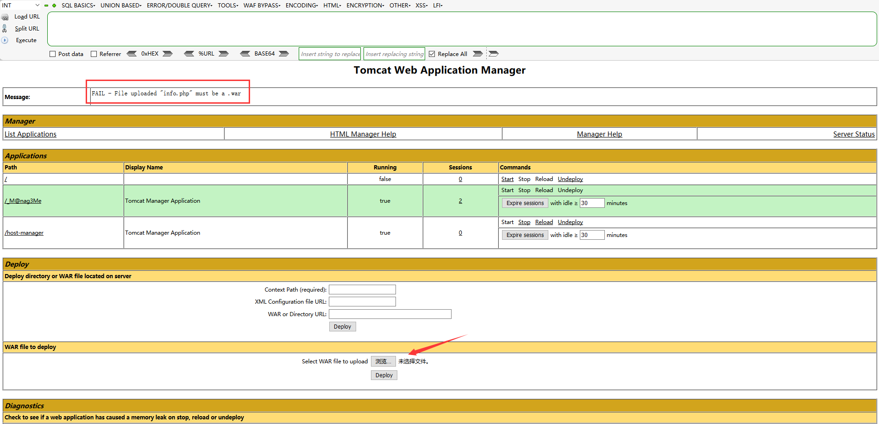Open the /host-manager application path link
879x424 pixels.
(x=24, y=233)
